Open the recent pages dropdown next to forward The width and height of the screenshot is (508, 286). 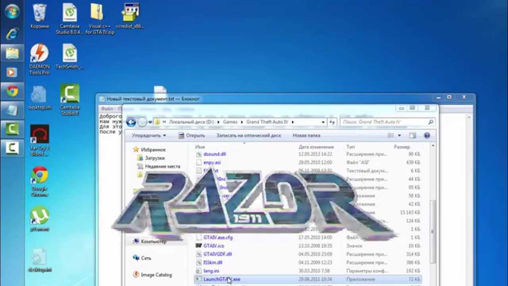pyautogui.click(x=150, y=122)
